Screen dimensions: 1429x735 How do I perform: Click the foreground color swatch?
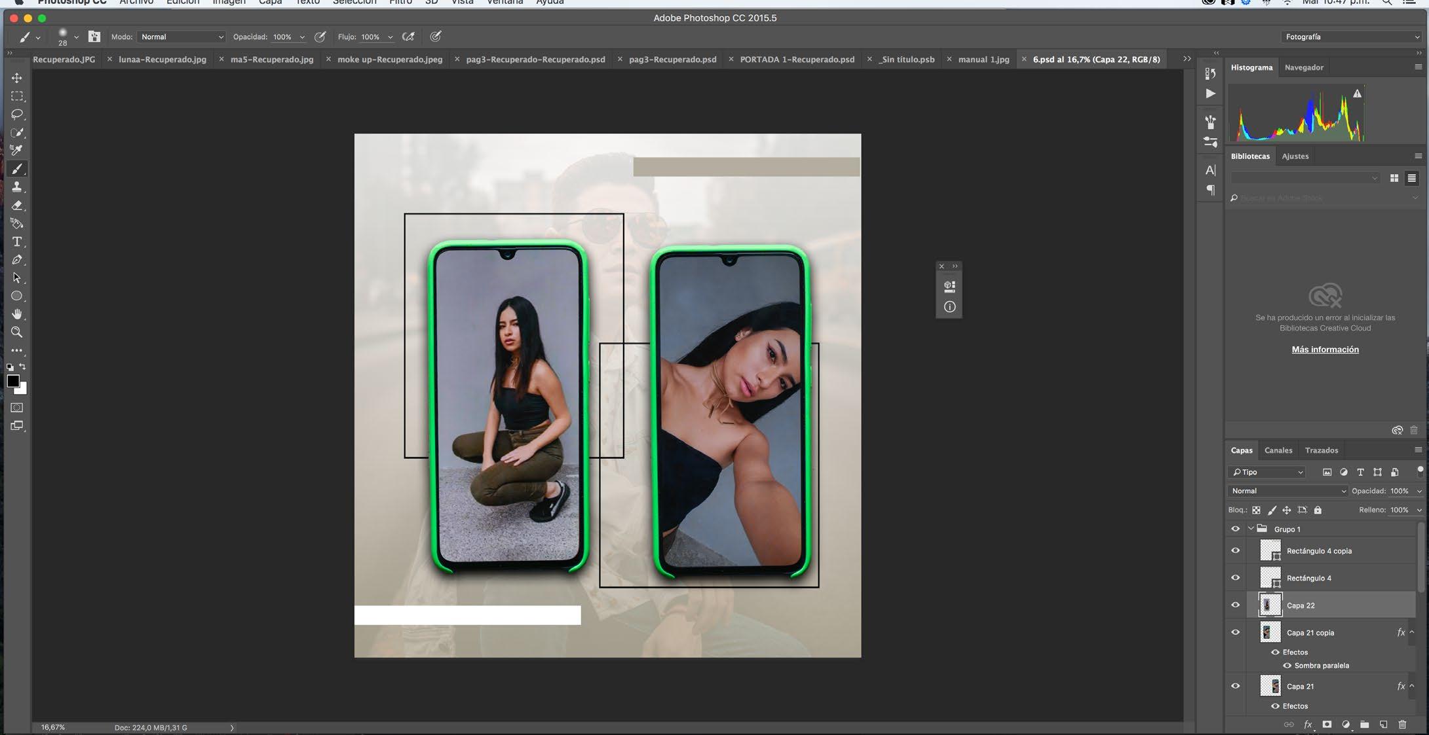(12, 381)
